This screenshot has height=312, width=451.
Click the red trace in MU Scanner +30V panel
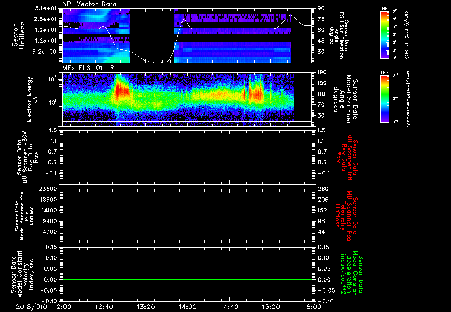181,171
